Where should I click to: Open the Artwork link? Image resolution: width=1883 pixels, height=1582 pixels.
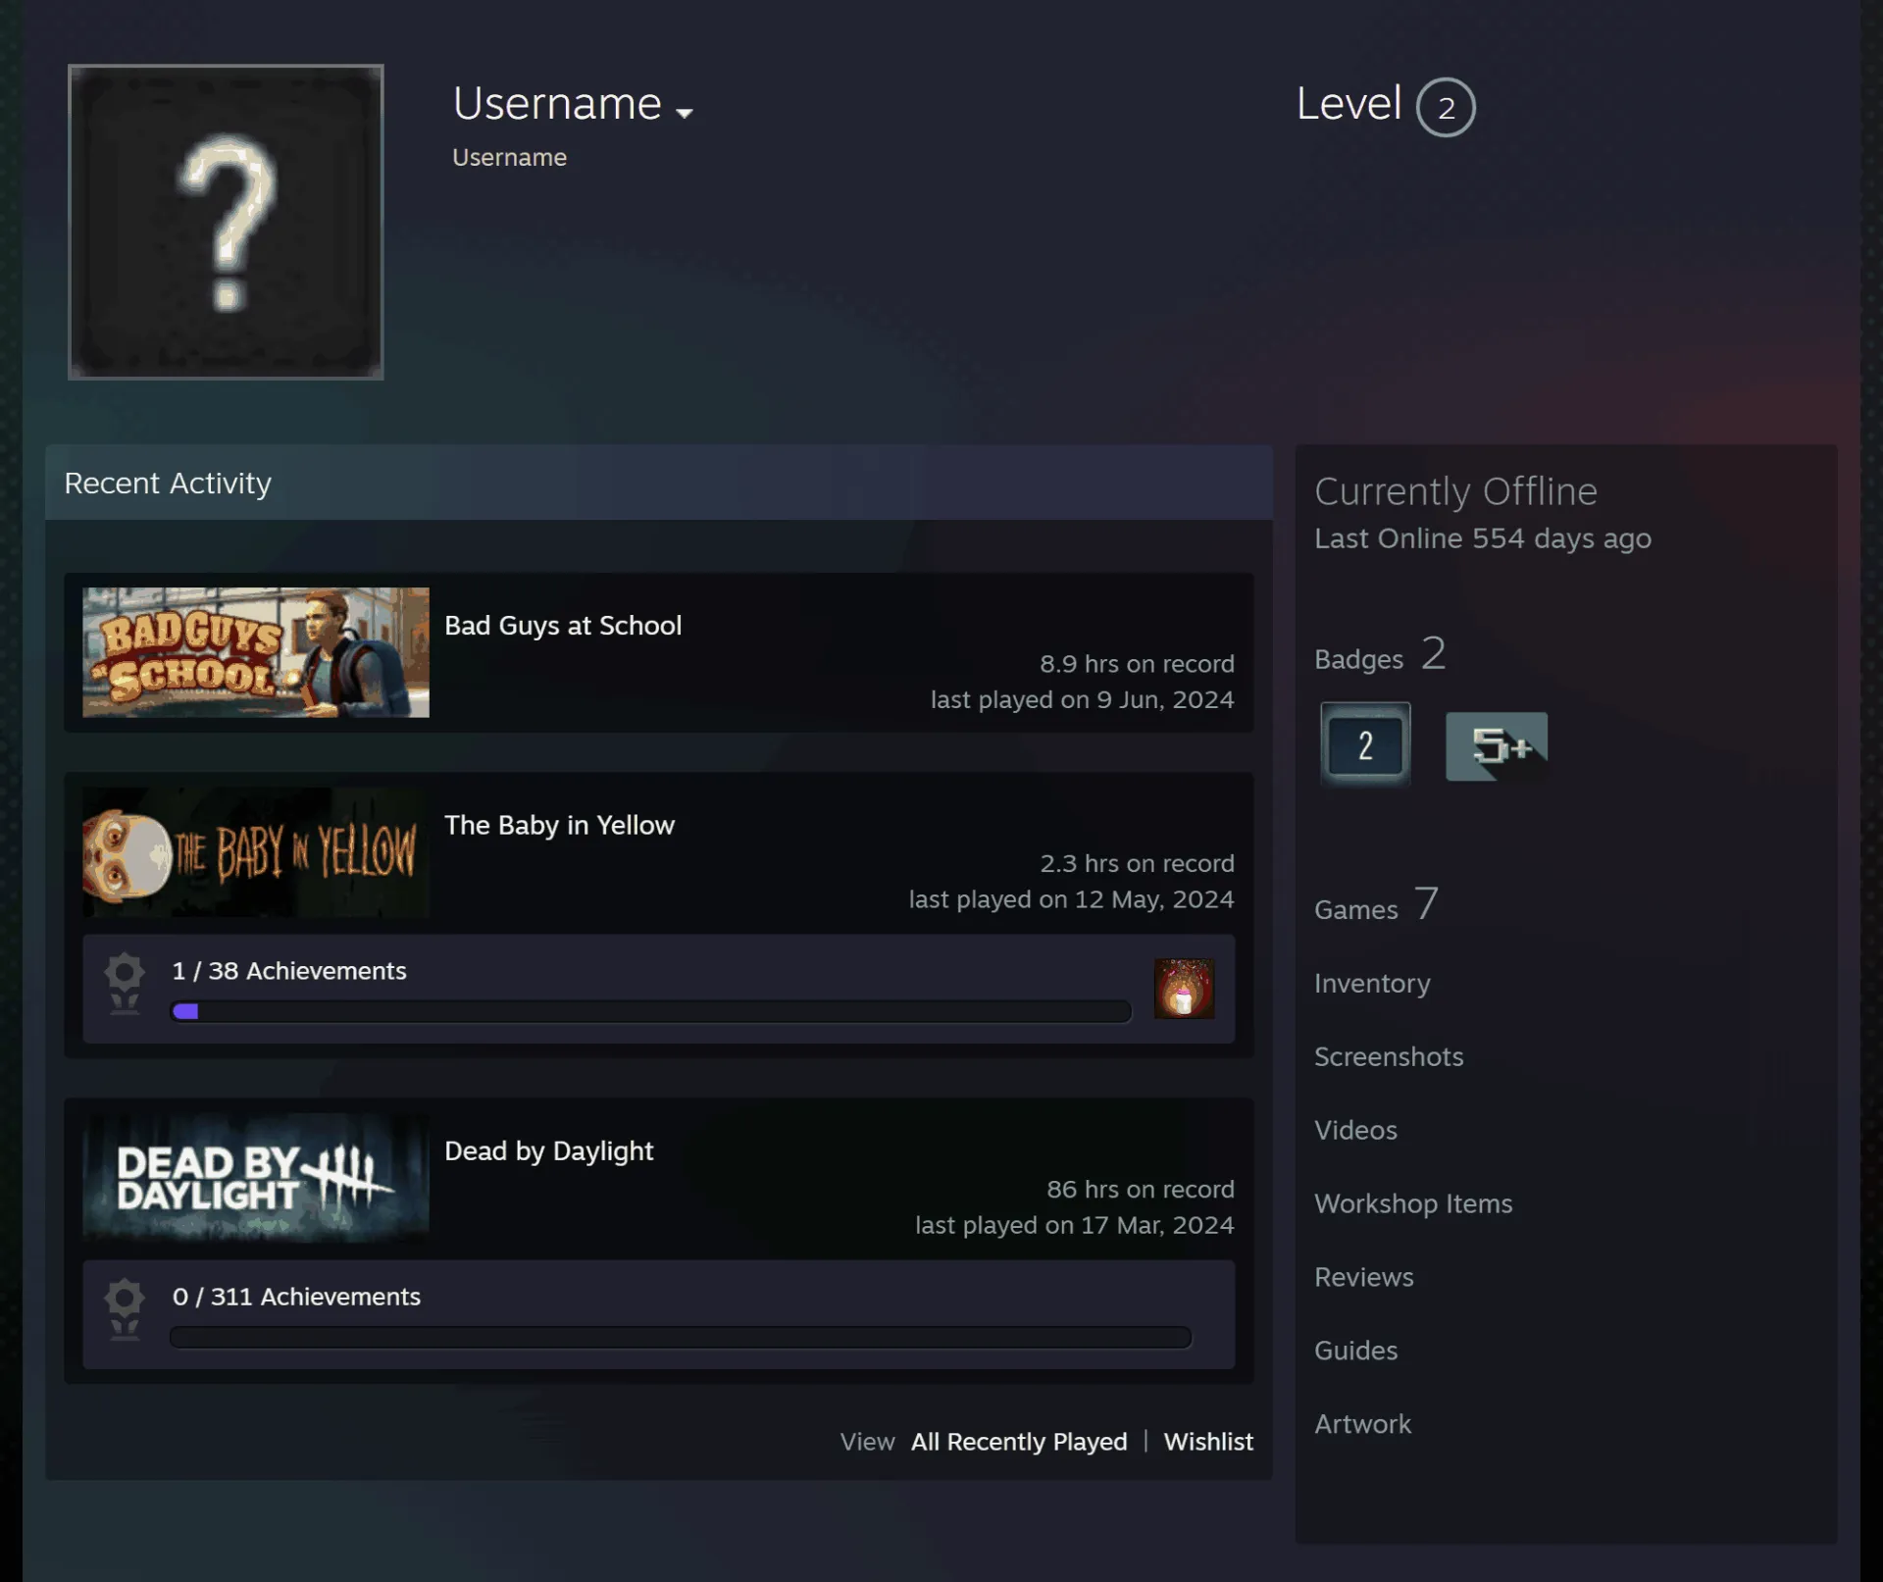[x=1362, y=1425]
